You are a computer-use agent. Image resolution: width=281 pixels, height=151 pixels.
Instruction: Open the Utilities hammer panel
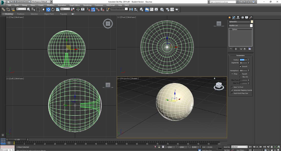coord(251,18)
